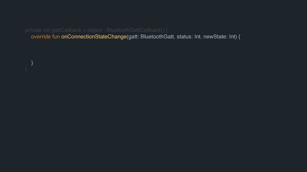The height and width of the screenshot is (172, 307).
Task: Click the Int type after status
Action: coord(197,37)
